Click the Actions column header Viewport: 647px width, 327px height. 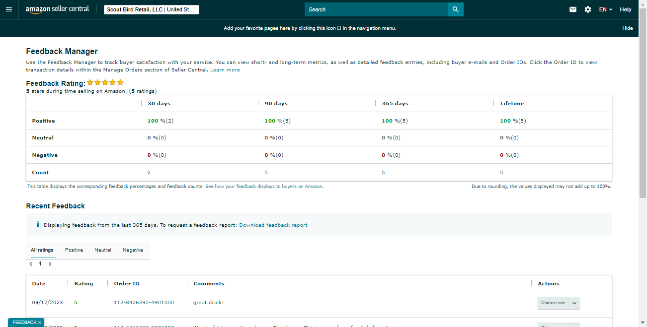549,284
